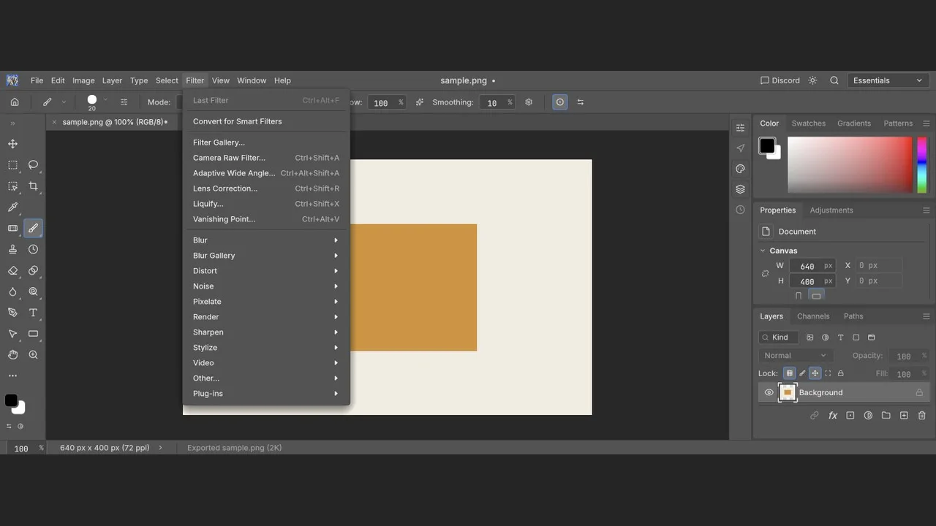Click the Discord link
The width and height of the screenshot is (936, 526).
pos(780,80)
